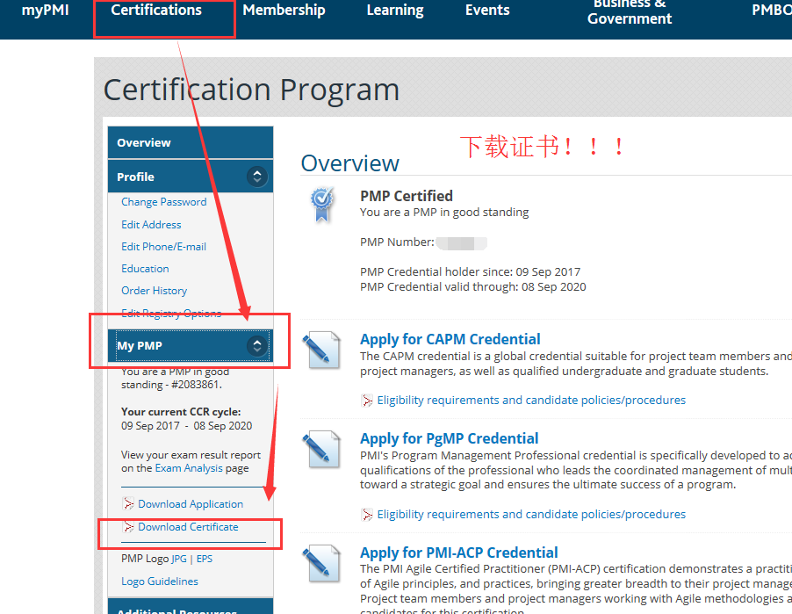Click the CAPM Credential document pencil icon
792x614 pixels.
pyautogui.click(x=320, y=350)
